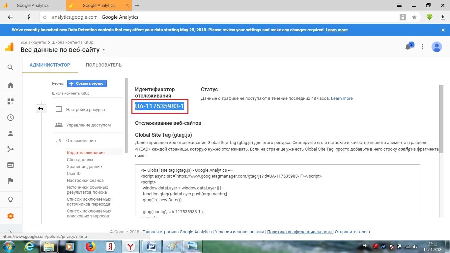Open the user account avatar
The height and width of the screenshot is (253, 450).
click(x=437, y=47)
